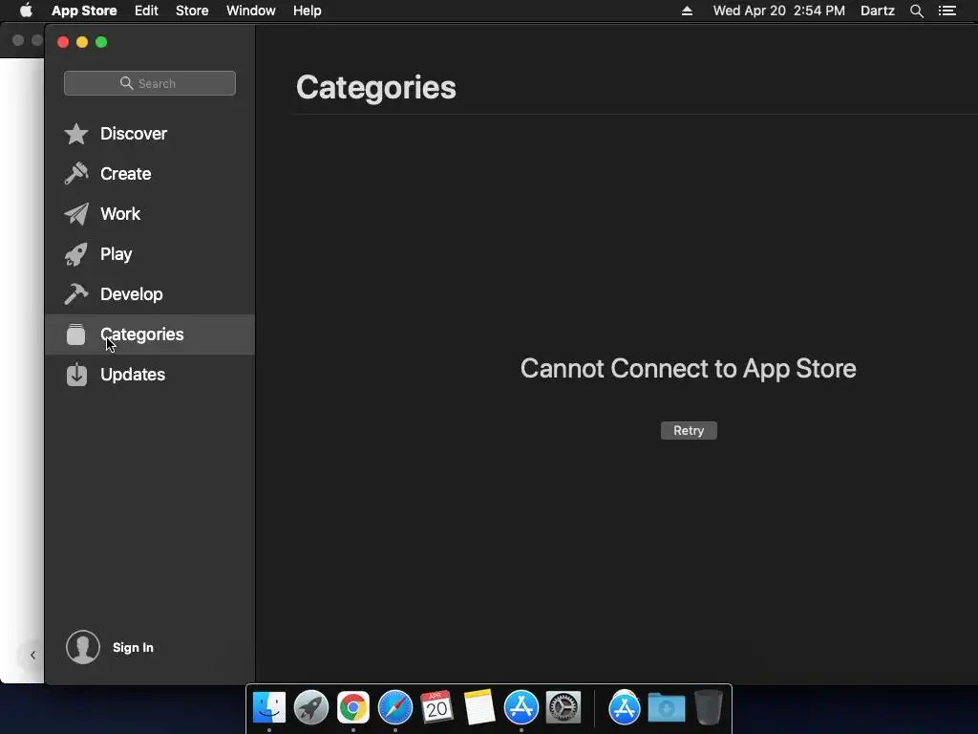Click the Search field
Screen dimensions: 978x734
tap(150, 83)
